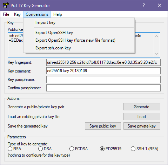Click the Save private key button
168x165 pixels.
coord(142,126)
